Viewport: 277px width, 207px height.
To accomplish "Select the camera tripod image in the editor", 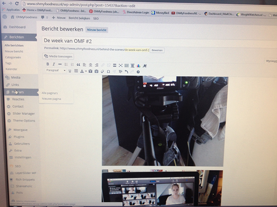I will pyautogui.click(x=165, y=121).
